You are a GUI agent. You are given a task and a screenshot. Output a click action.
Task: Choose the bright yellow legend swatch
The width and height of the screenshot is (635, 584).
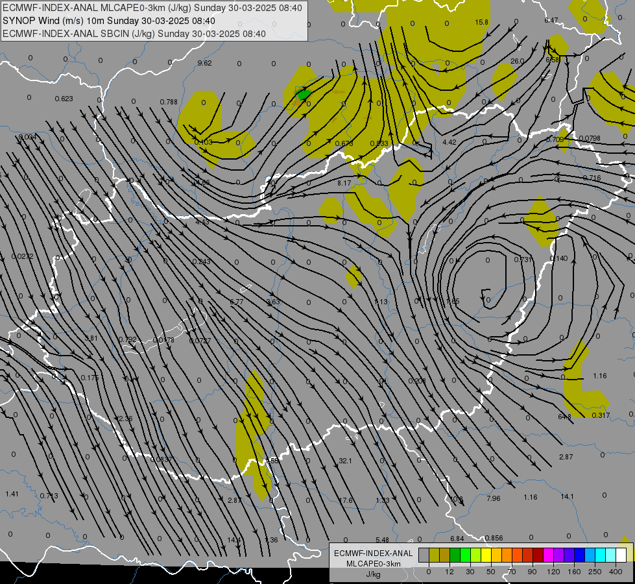[x=486, y=555]
